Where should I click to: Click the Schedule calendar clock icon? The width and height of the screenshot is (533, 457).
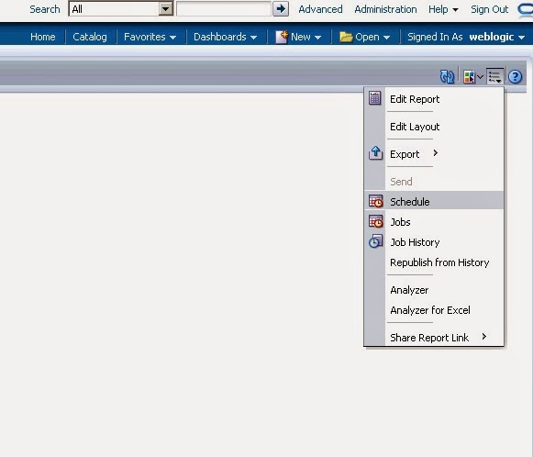tap(375, 201)
